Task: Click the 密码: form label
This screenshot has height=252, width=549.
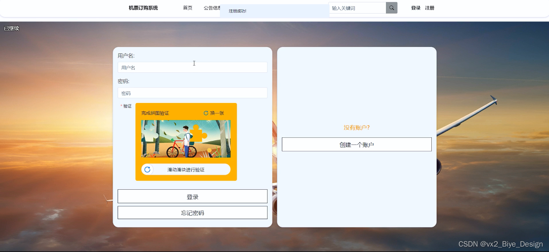Action: (x=123, y=81)
